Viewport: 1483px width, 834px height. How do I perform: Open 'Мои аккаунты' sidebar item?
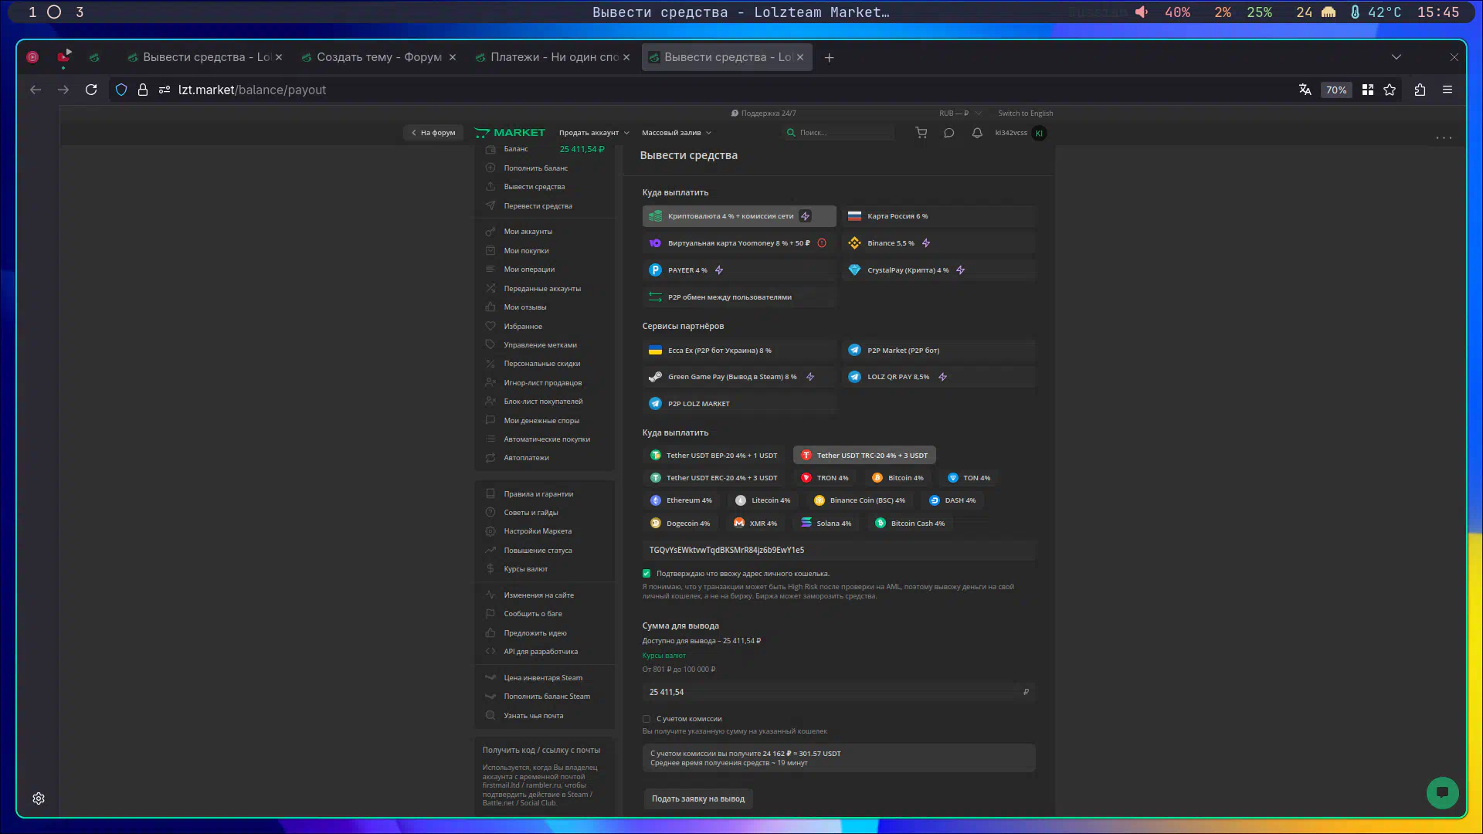[528, 232]
